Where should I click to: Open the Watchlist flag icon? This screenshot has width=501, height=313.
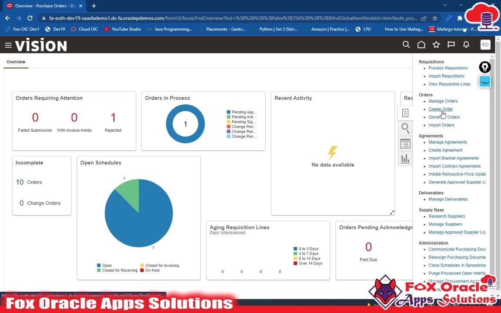(x=451, y=45)
